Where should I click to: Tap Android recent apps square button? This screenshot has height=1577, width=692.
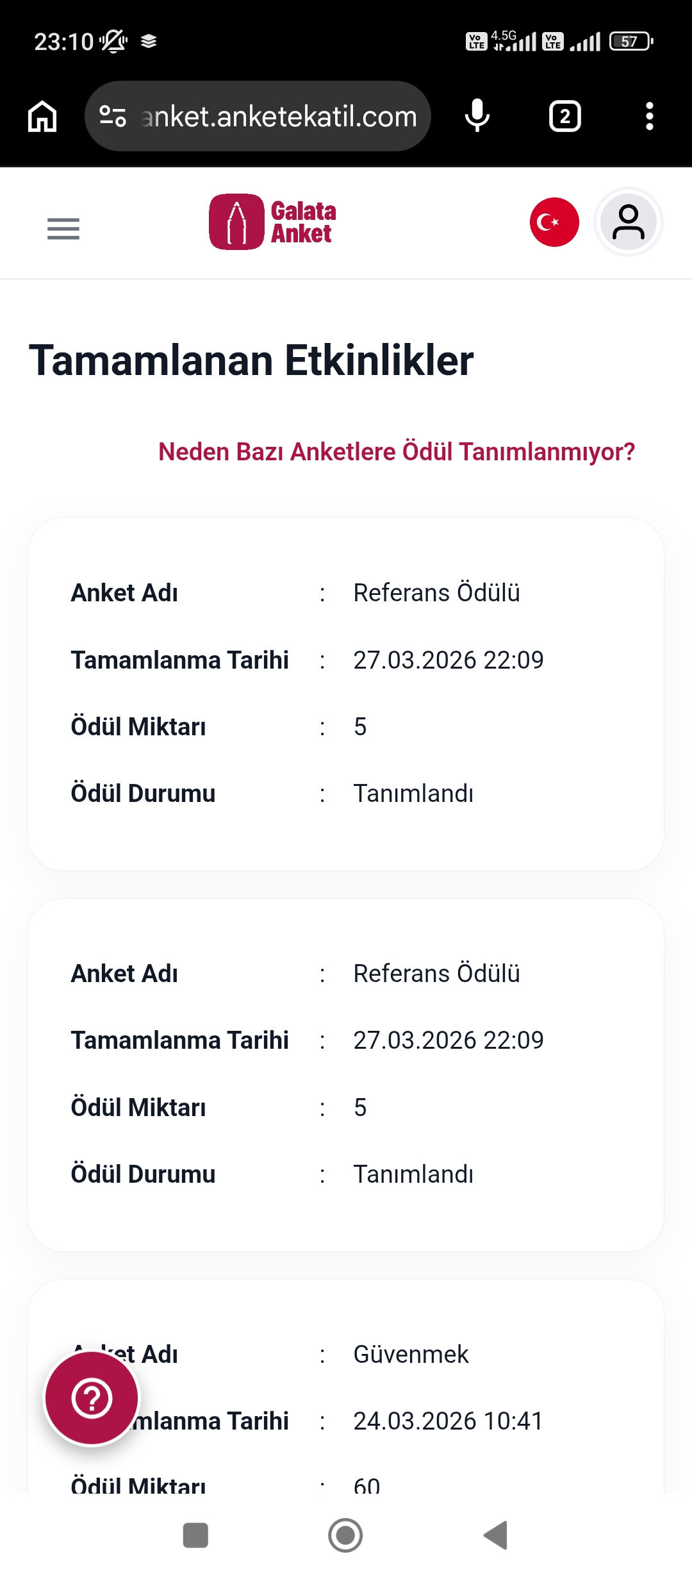(195, 1535)
